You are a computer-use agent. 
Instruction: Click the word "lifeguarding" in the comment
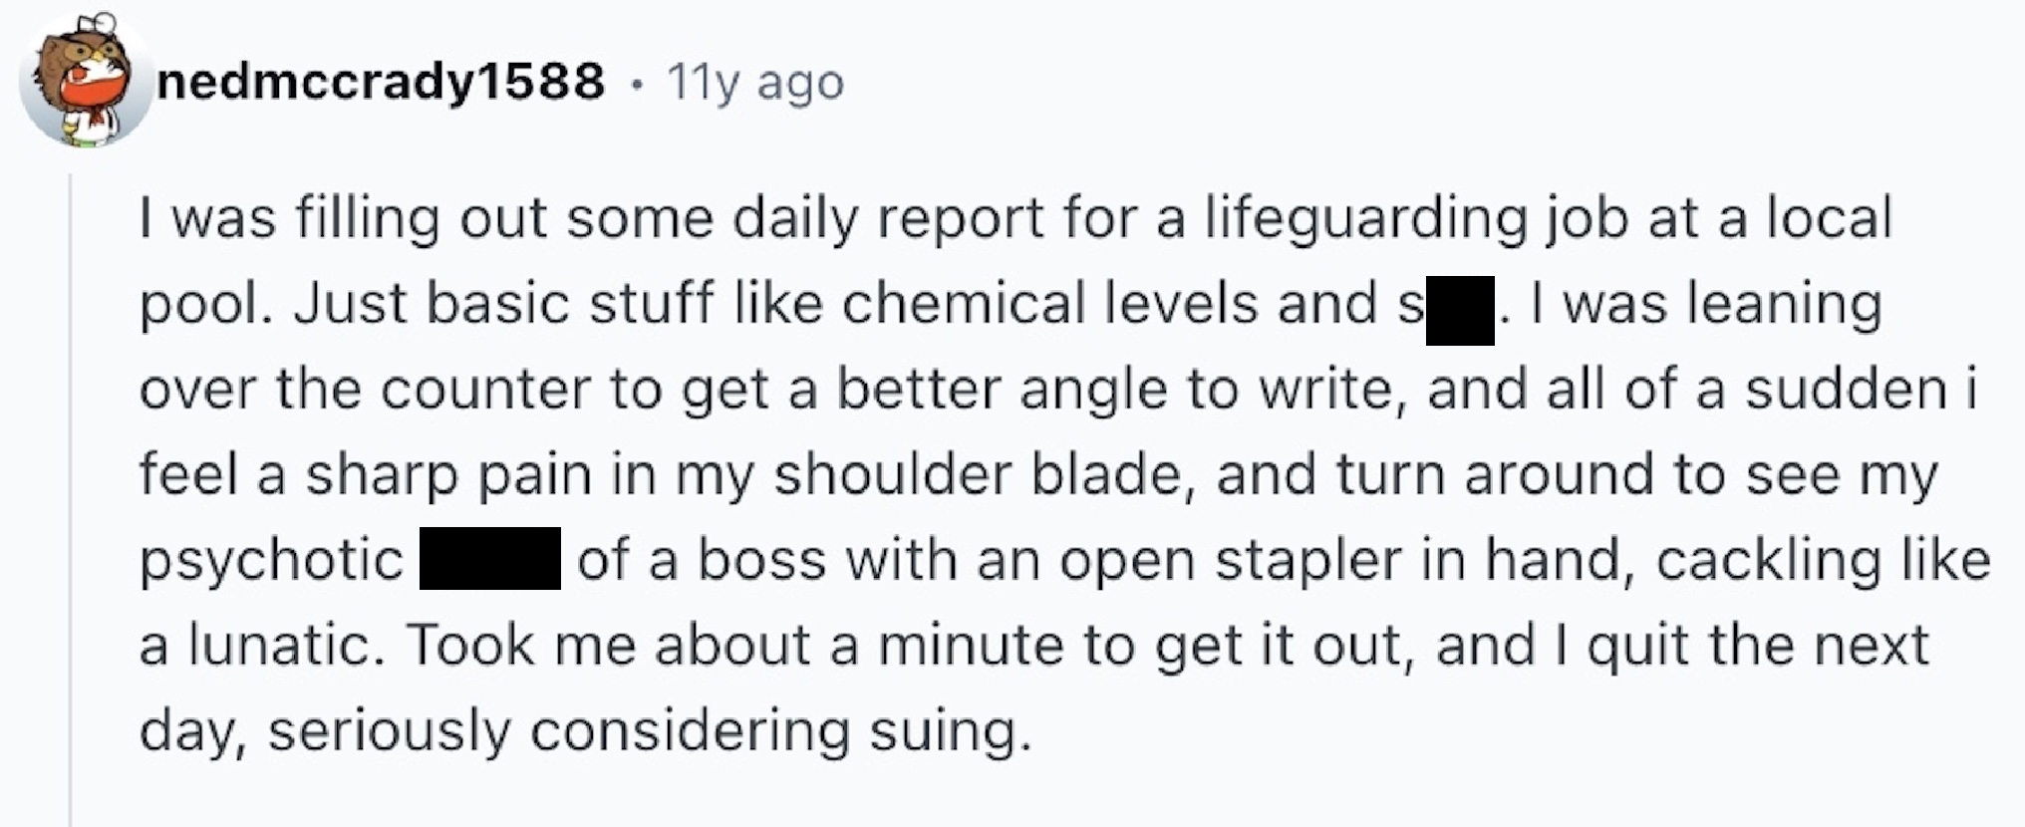click(1365, 219)
